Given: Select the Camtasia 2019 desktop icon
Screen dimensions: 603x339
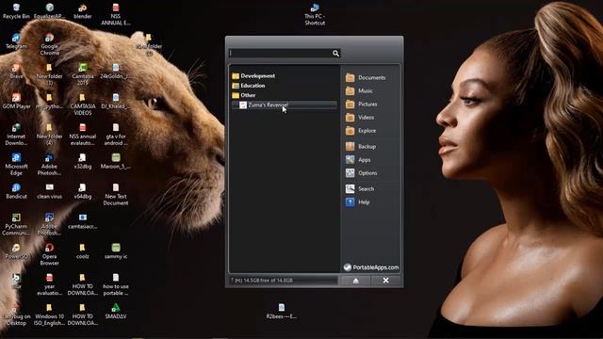Looking at the screenshot, I should 83,74.
